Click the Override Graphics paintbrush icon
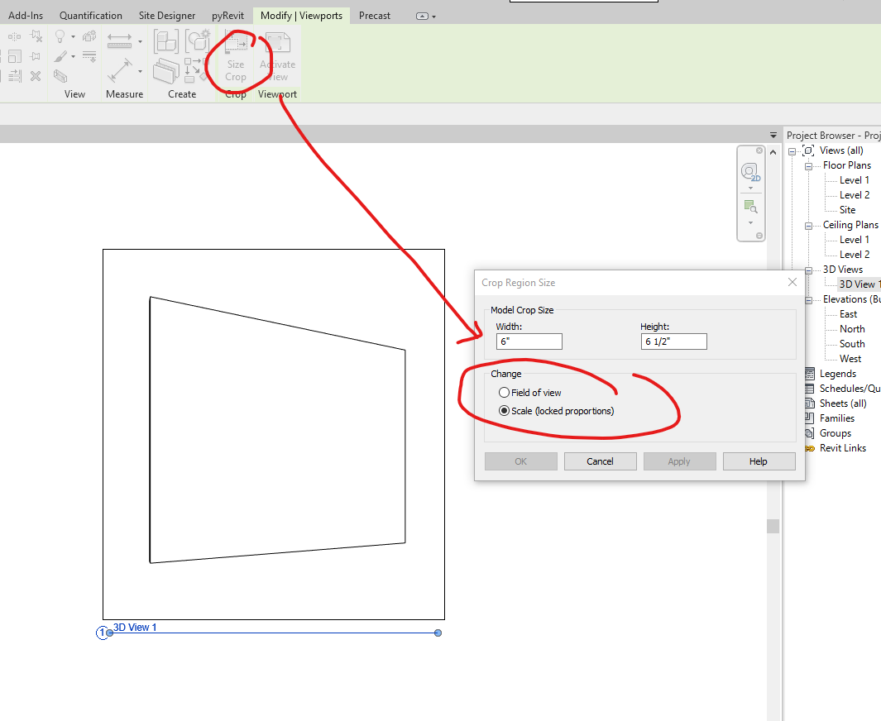This screenshot has width=881, height=721. click(x=60, y=56)
